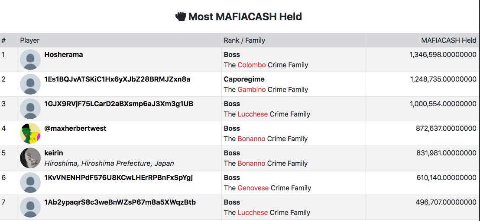Open the Hosherama player profile link

click(x=64, y=55)
